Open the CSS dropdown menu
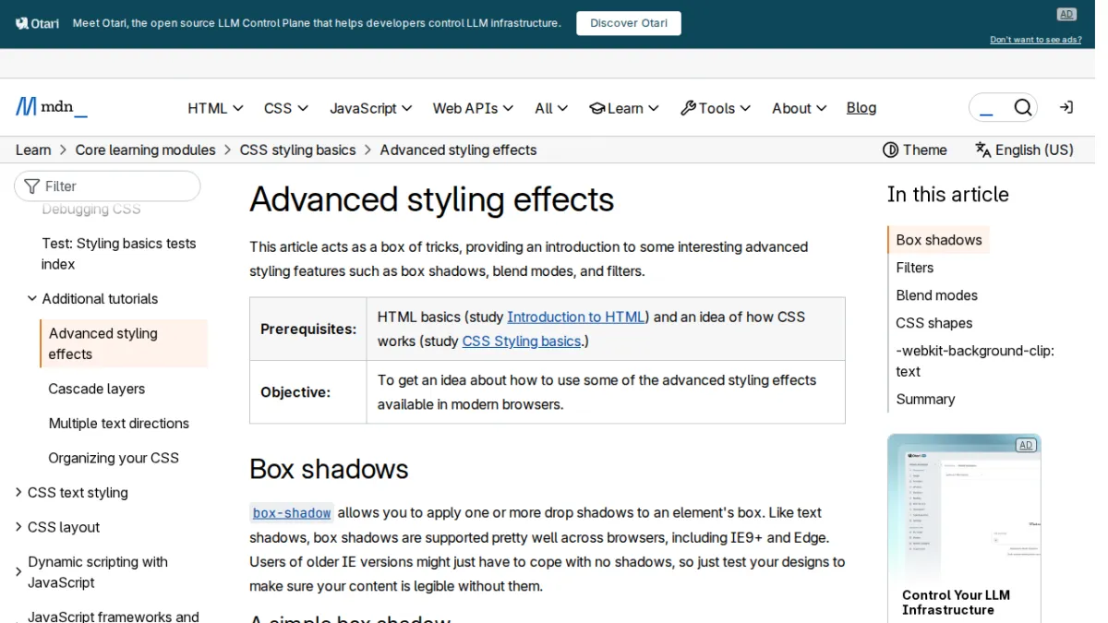The image size is (1108, 623). coord(286,108)
